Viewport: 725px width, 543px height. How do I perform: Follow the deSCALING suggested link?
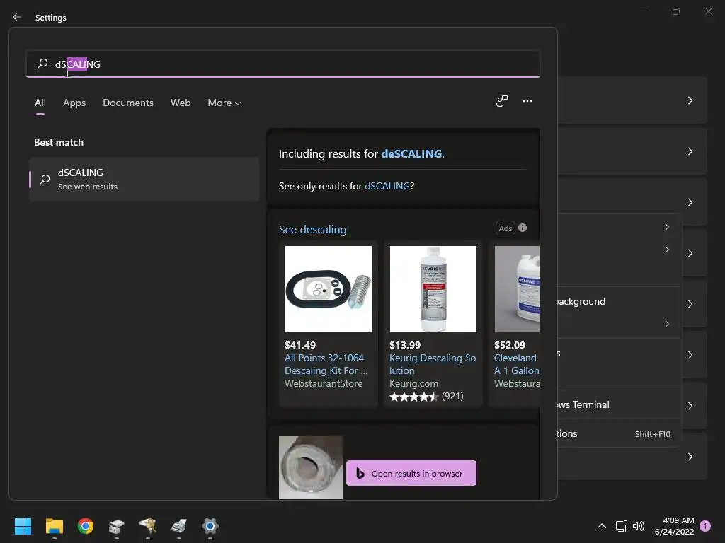coord(411,153)
